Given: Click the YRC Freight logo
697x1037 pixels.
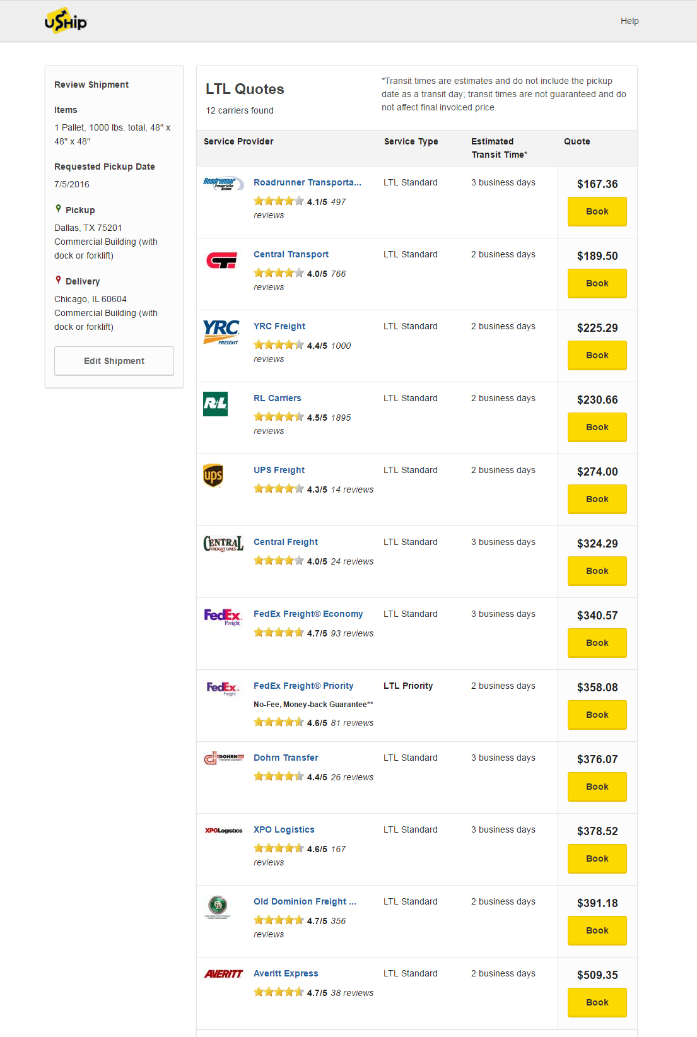Looking at the screenshot, I should click(221, 332).
